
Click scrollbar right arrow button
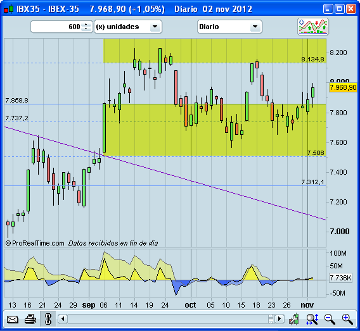pyautogui.click(x=279, y=319)
